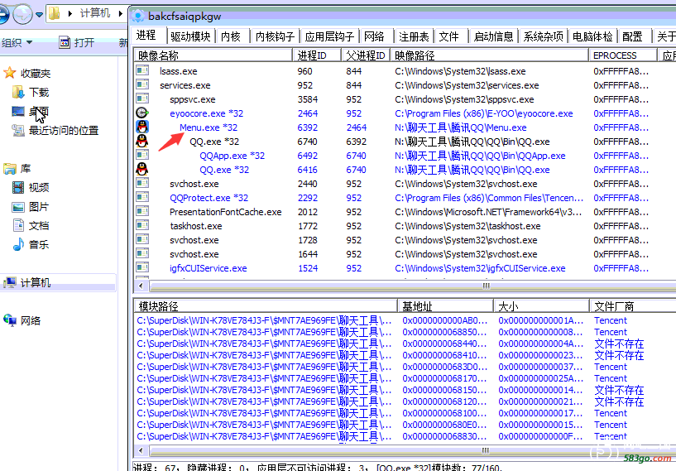
Task: Click the taskhost.exe row icon
Action: [x=142, y=225]
